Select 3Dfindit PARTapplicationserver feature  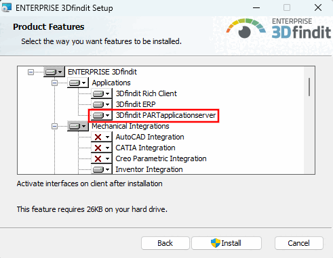tap(165, 115)
